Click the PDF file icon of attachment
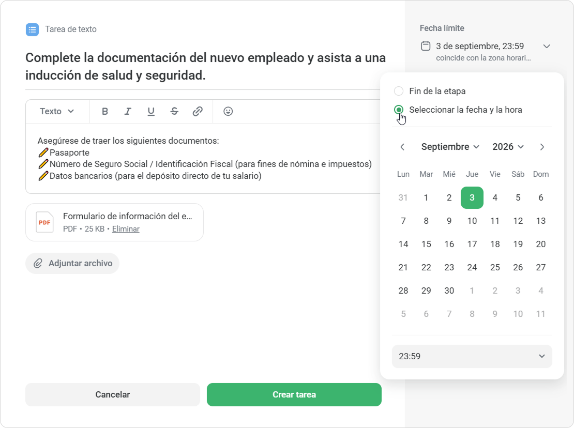The height and width of the screenshot is (428, 574). pos(44,222)
